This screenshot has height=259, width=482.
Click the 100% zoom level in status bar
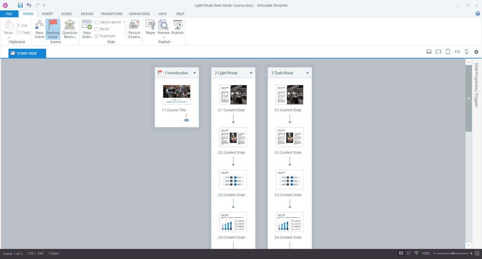(426, 254)
